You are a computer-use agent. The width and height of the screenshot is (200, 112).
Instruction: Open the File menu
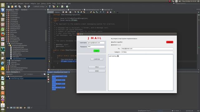(7, 3)
